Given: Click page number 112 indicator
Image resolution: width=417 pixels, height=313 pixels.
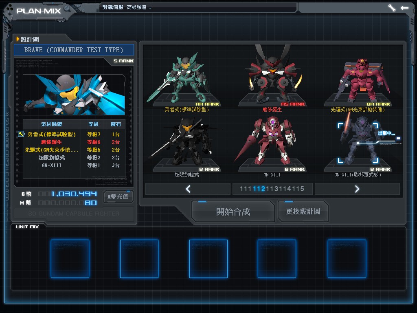Looking at the screenshot, I should pyautogui.click(x=259, y=189).
